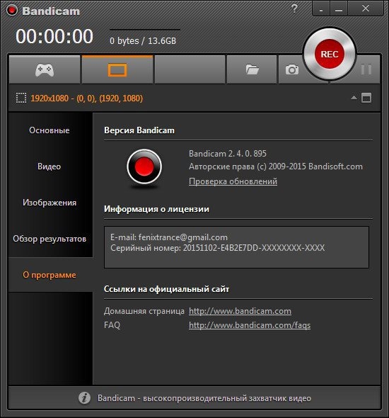Click the info icon in status bar
This screenshot has height=418, width=389.
pyautogui.click(x=84, y=398)
